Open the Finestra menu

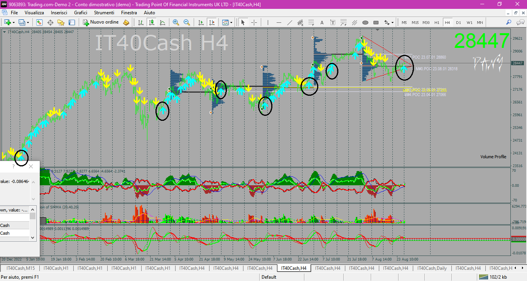click(129, 13)
